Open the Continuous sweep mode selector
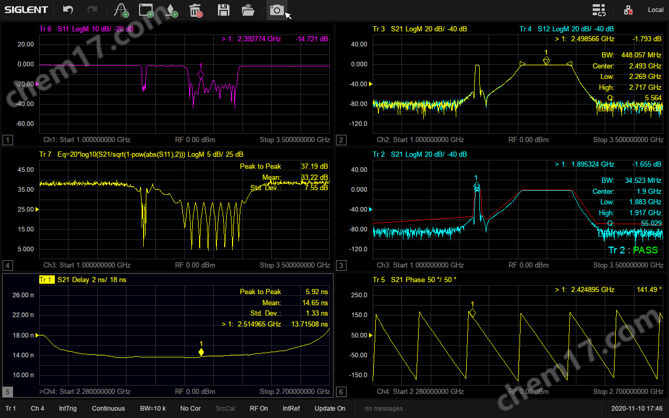Viewport: 669px width, 418px height. point(108,409)
